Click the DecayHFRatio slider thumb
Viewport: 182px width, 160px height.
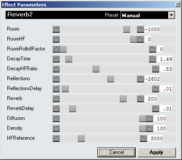point(96,69)
